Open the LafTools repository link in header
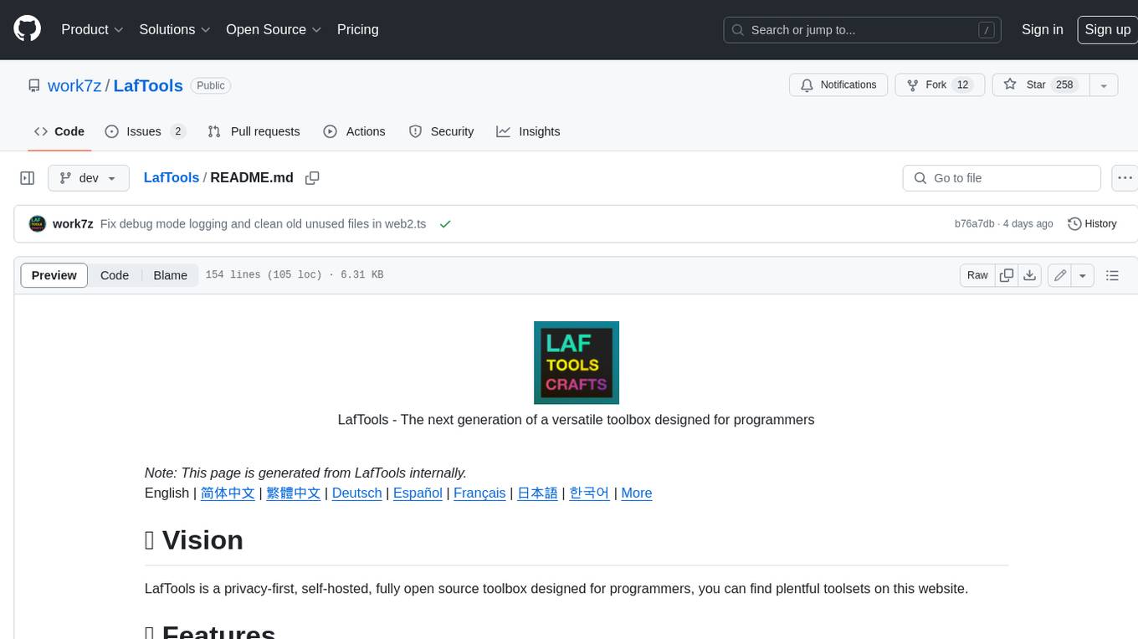The width and height of the screenshot is (1138, 639). coord(148,85)
